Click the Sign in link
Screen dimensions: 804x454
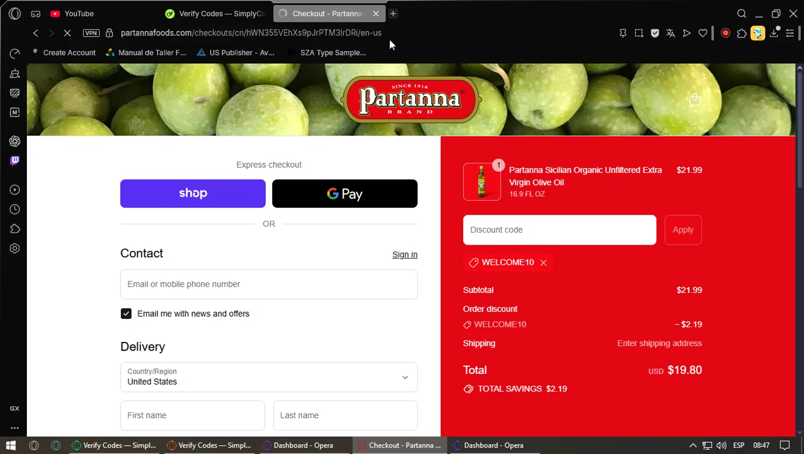pos(405,255)
